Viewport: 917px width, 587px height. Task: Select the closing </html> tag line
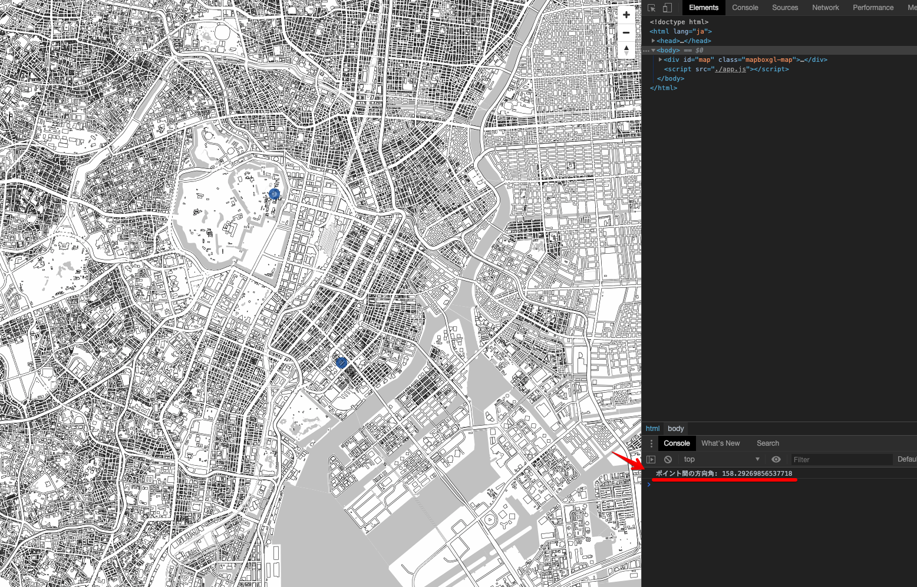[664, 88]
